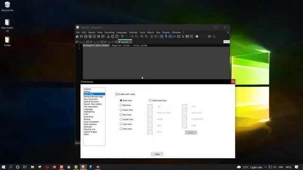Open the Document Map icon
This screenshot has height=170, width=303.
178,36
